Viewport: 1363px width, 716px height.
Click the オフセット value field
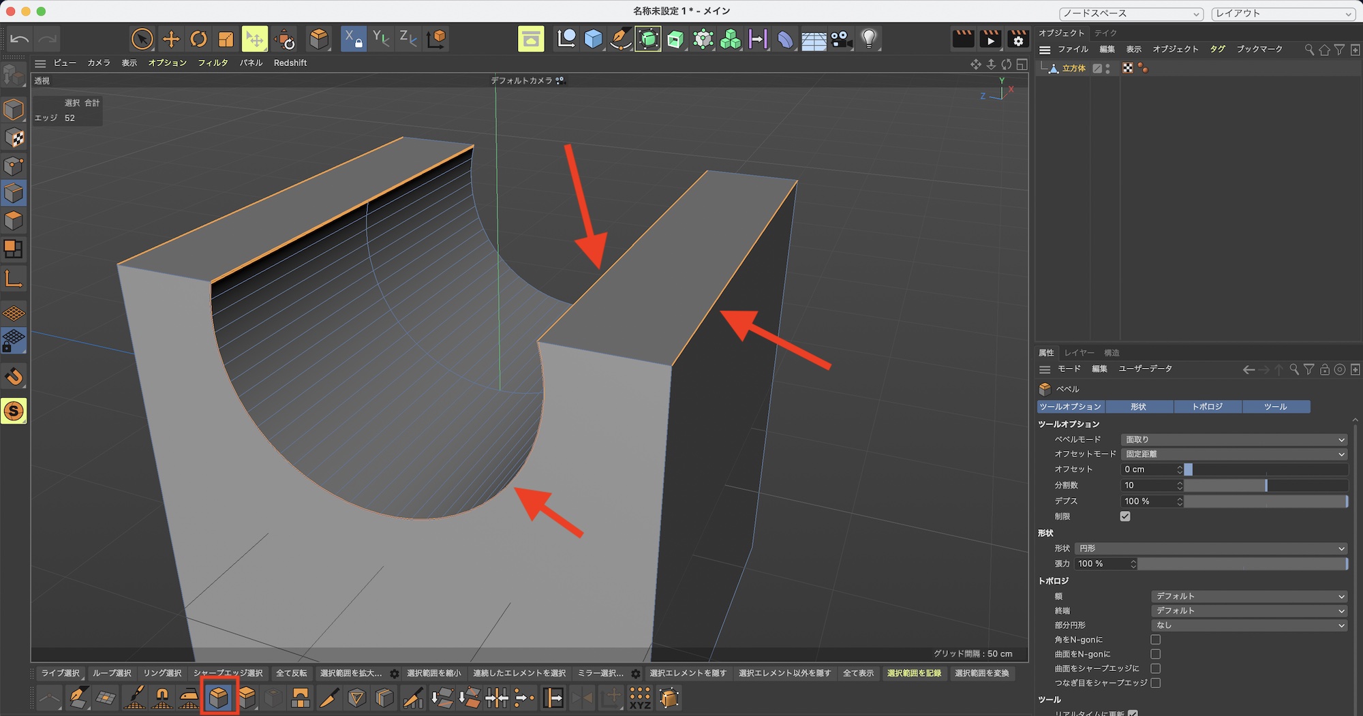pos(1148,469)
